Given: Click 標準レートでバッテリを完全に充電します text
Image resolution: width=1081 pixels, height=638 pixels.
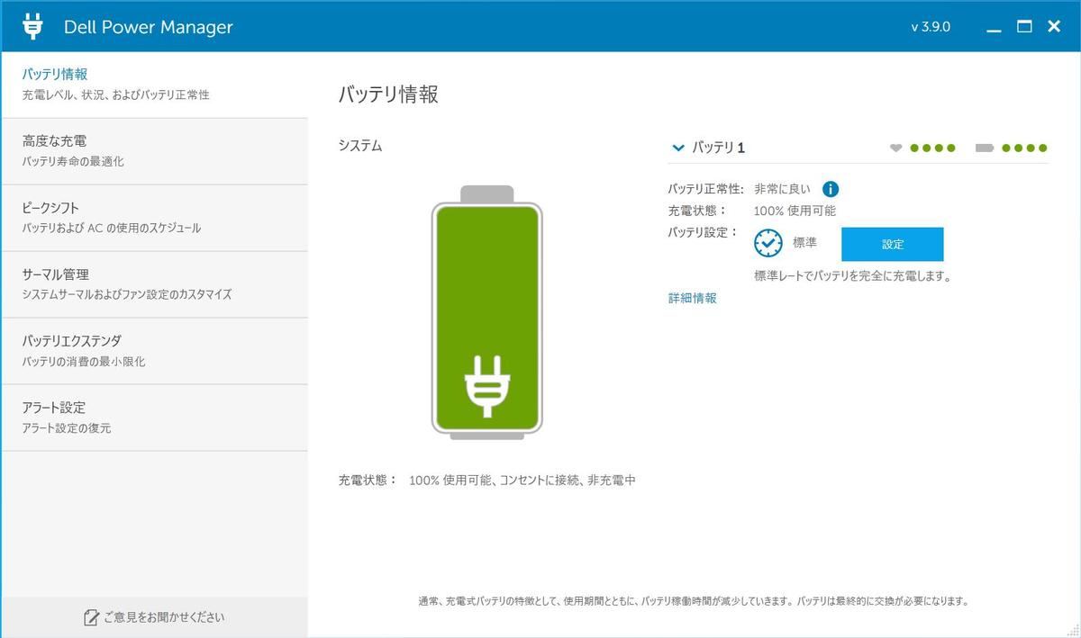Looking at the screenshot, I should click(x=853, y=276).
